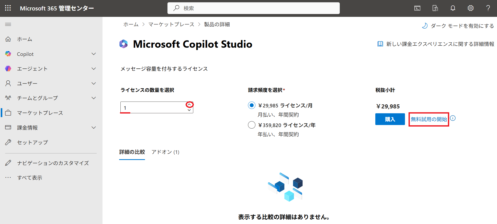Image resolution: width=497 pixels, height=224 pixels.
Task: Expand the エージェント menu chevron
Action: (x=94, y=69)
